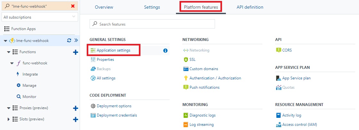Add a new function with Functions plus icon
The image size is (359, 130).
75,52
